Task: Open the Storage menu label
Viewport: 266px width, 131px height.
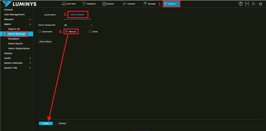Action: point(152,4)
